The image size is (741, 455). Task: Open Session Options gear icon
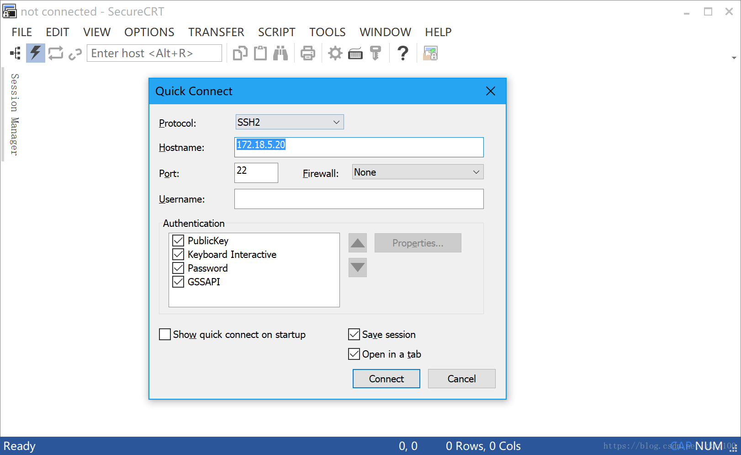tap(335, 54)
